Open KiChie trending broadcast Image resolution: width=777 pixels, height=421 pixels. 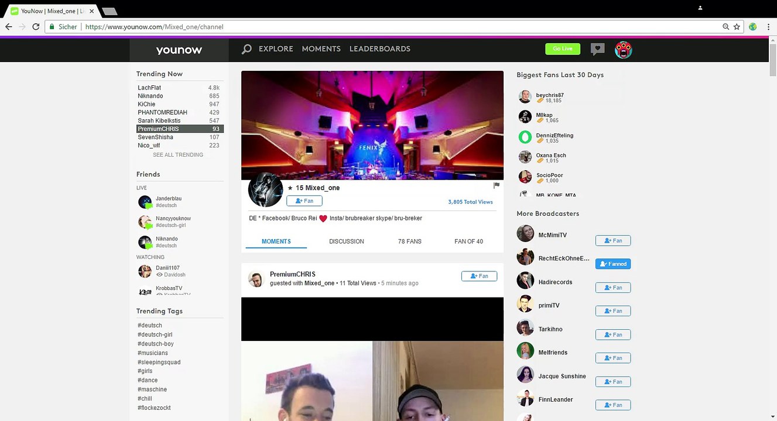[x=180, y=104]
